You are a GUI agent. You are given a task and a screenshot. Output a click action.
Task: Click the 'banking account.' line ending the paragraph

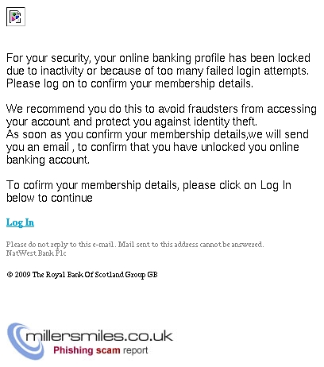tap(48, 160)
